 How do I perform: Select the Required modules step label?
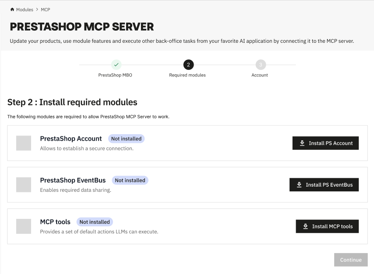tap(187, 75)
